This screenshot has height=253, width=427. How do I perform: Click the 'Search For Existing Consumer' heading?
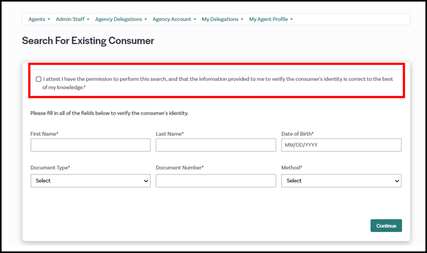[88, 41]
